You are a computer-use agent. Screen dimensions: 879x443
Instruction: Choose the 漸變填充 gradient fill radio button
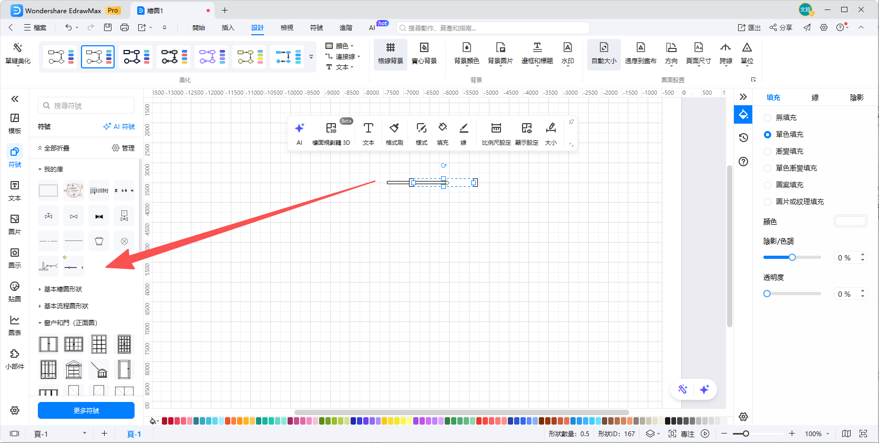click(x=768, y=152)
